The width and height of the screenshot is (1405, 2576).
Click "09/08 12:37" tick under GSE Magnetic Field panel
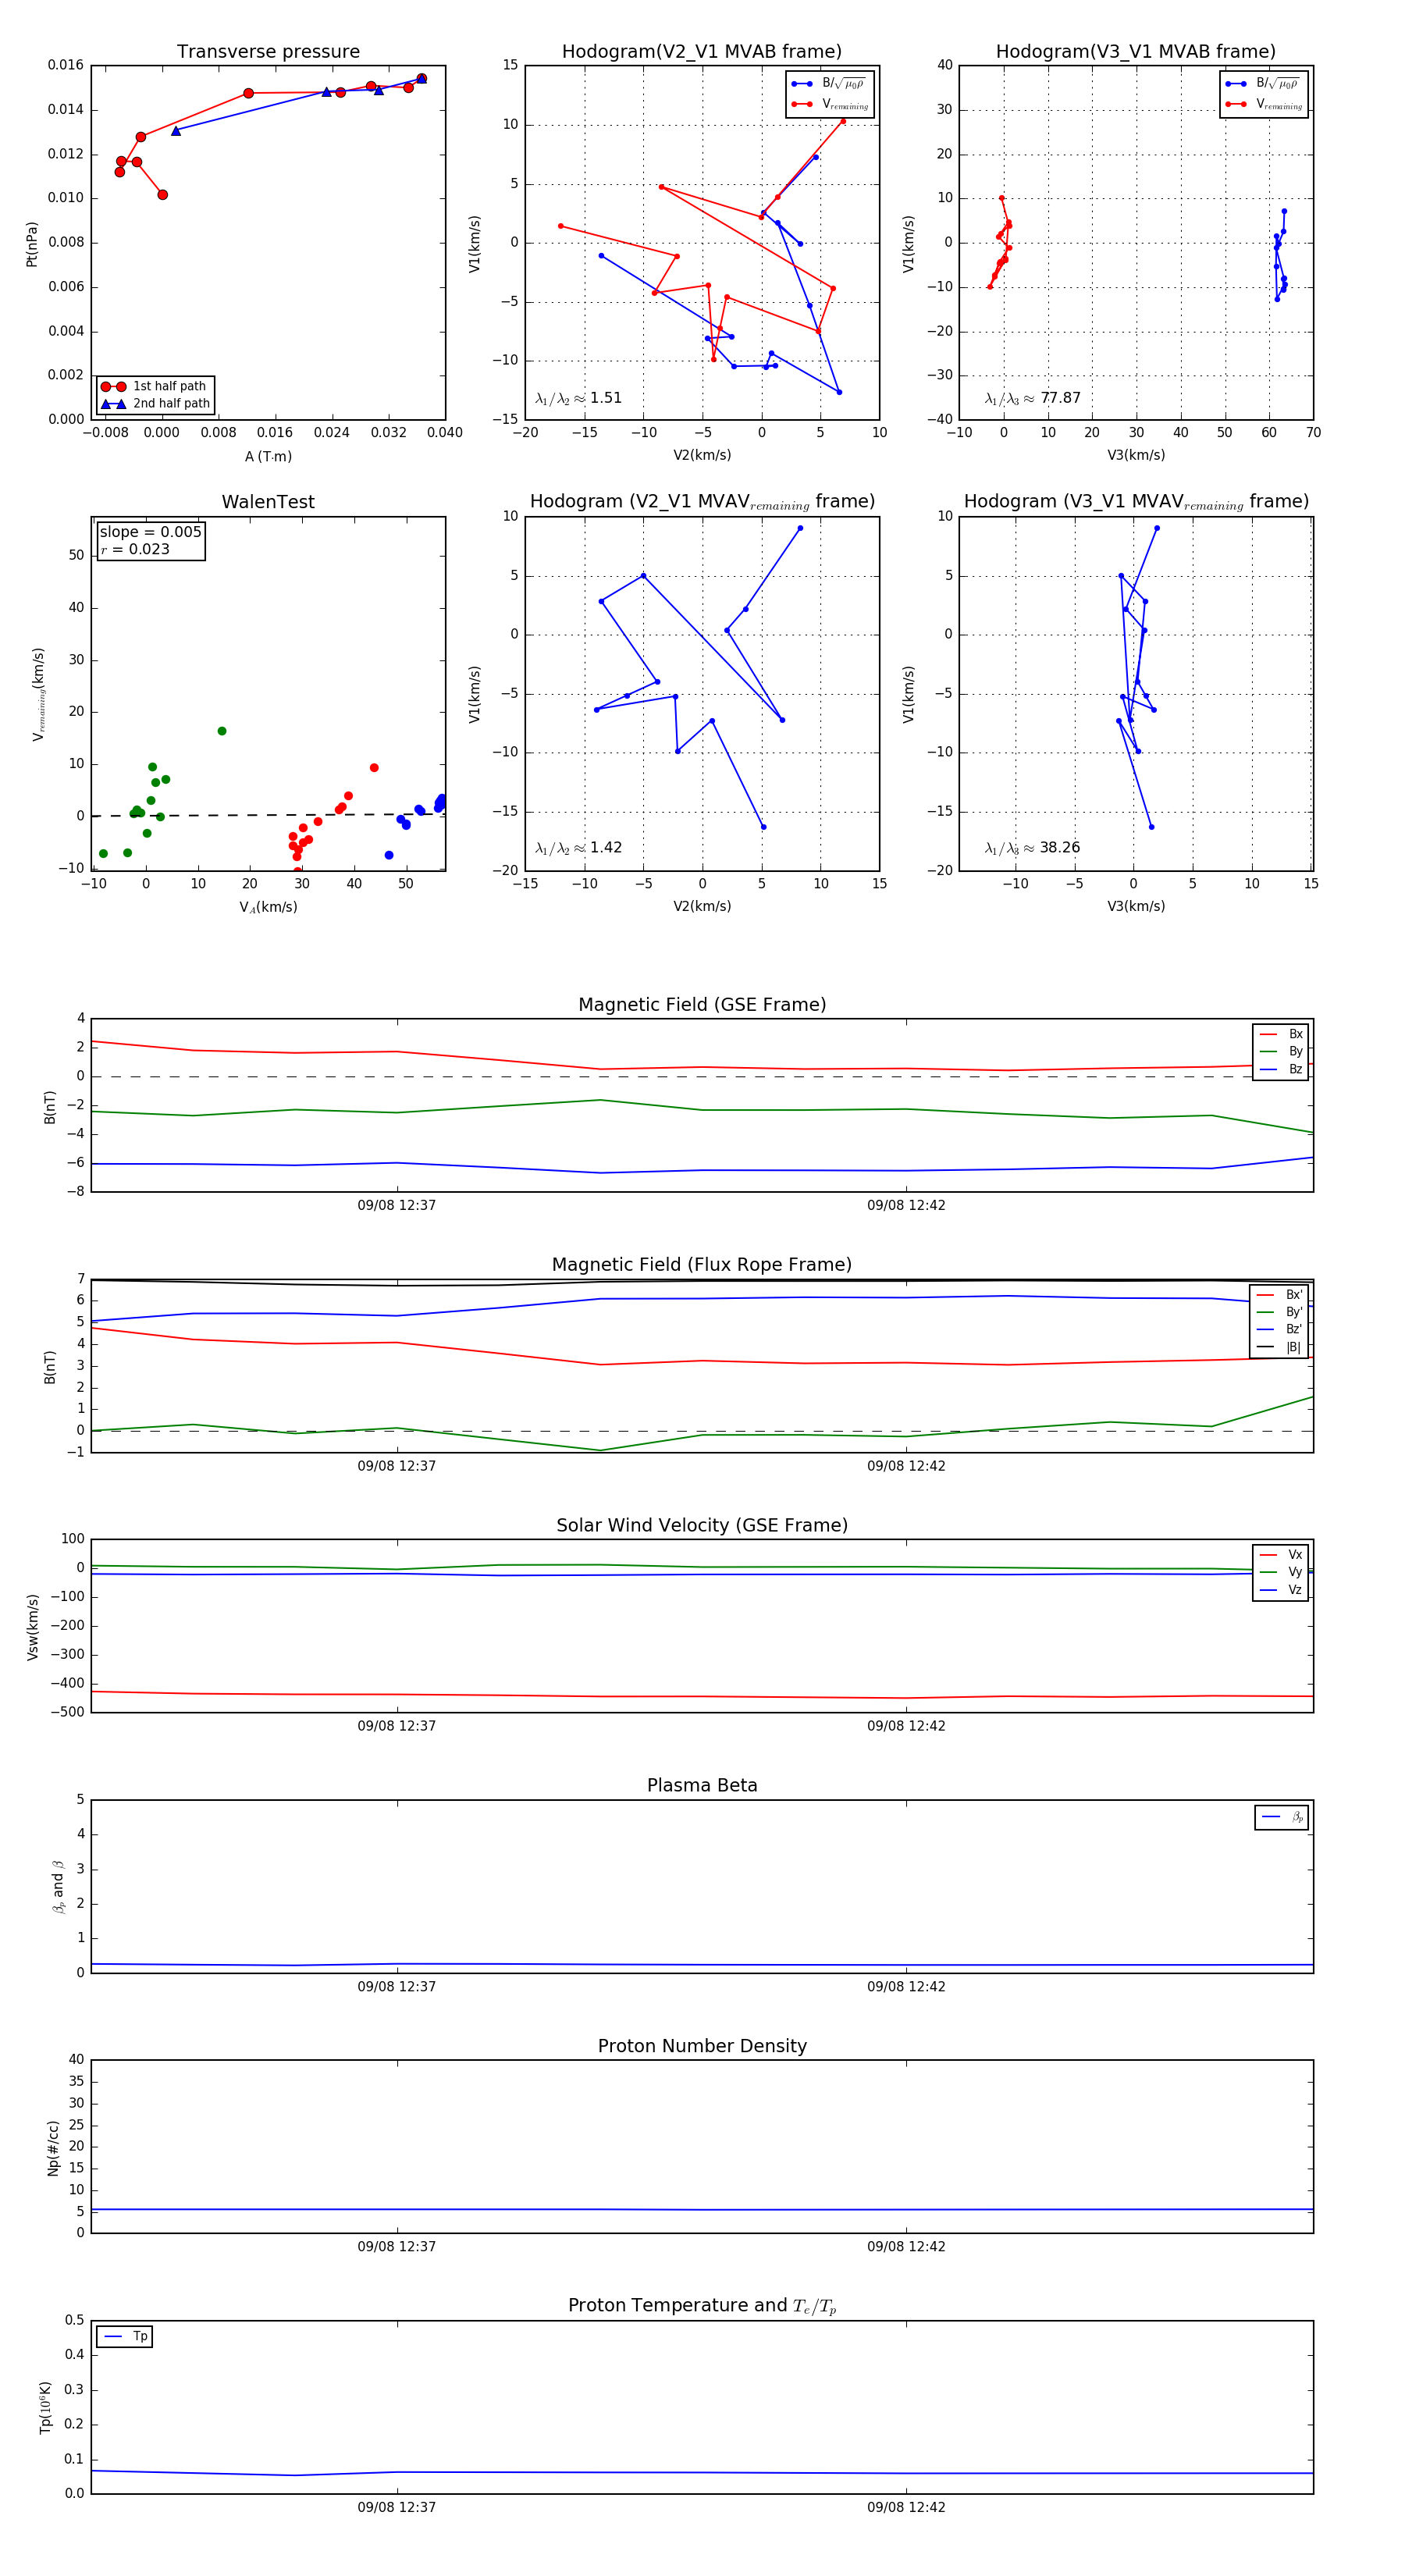pyautogui.click(x=397, y=1205)
